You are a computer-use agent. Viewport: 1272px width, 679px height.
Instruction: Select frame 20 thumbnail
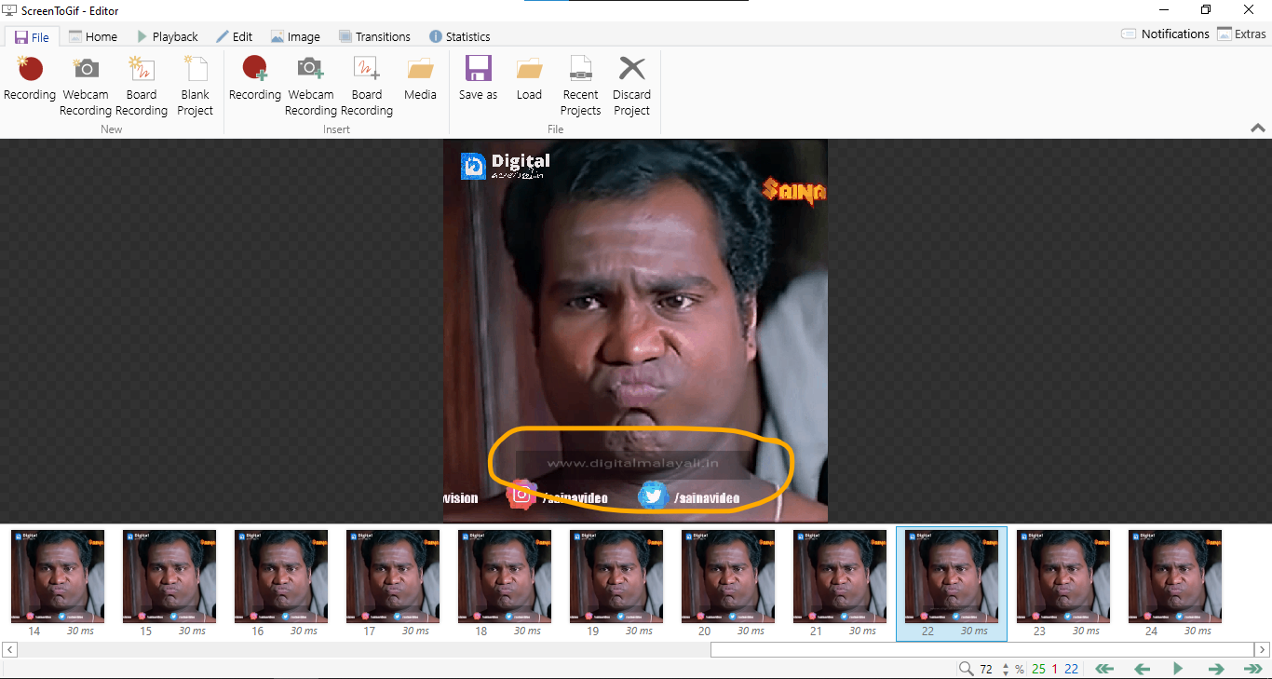pyautogui.click(x=728, y=584)
